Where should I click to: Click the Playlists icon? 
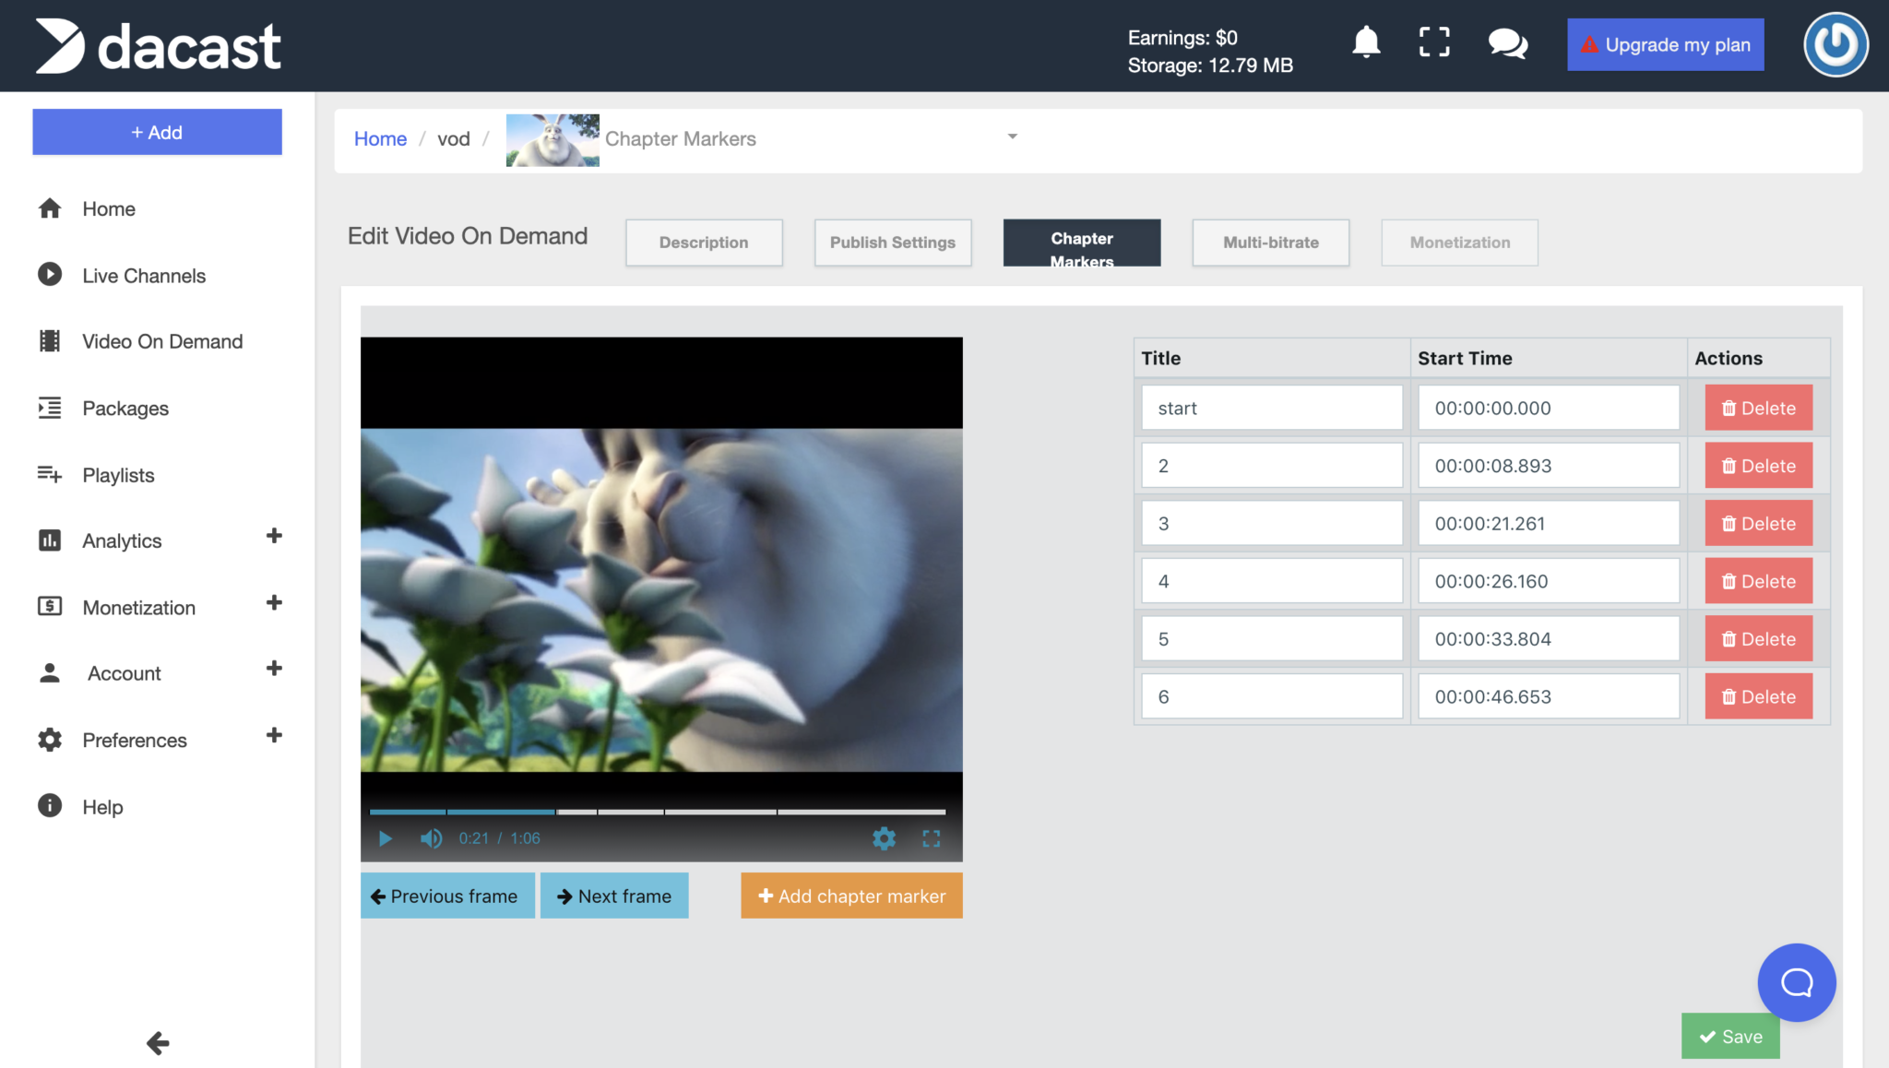[50, 474]
